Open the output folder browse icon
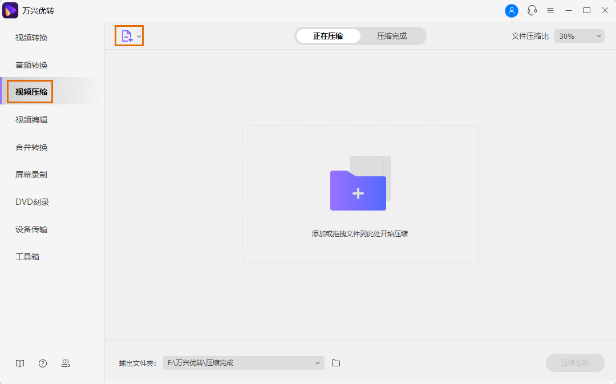 (335, 363)
